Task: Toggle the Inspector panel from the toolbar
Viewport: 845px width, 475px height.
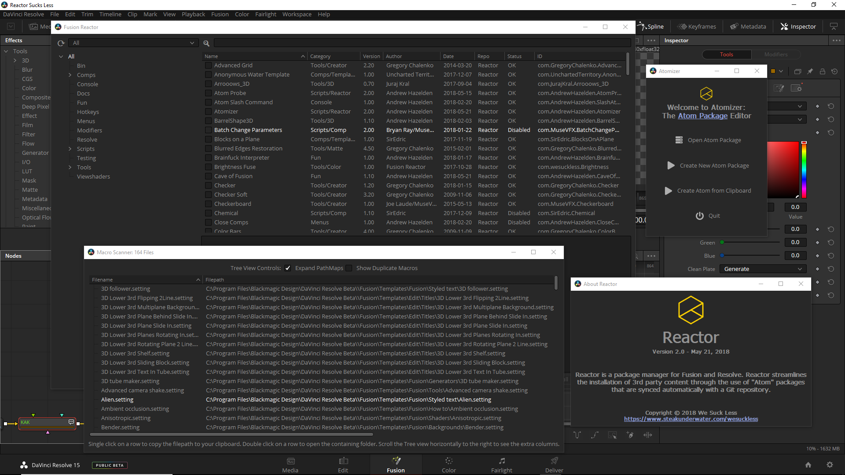Action: [798, 26]
